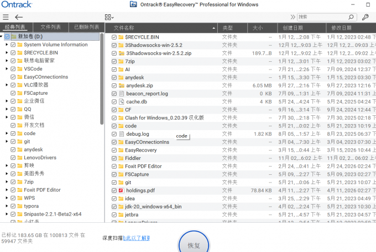
Task: Expand the 联想电脑管家 tree node
Action: 7,61
